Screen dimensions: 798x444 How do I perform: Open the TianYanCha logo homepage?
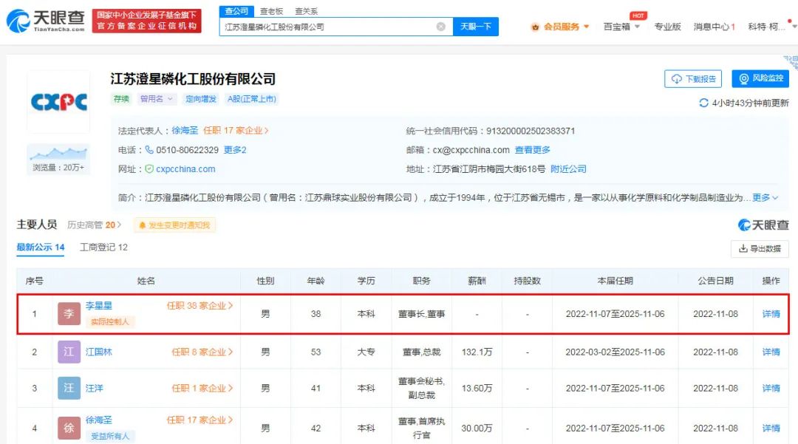pyautogui.click(x=45, y=21)
